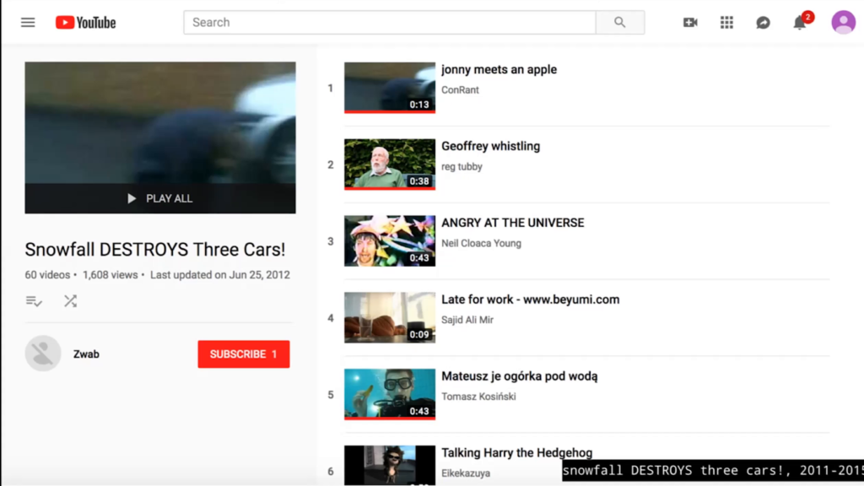Click the magnifier search button

(620, 23)
